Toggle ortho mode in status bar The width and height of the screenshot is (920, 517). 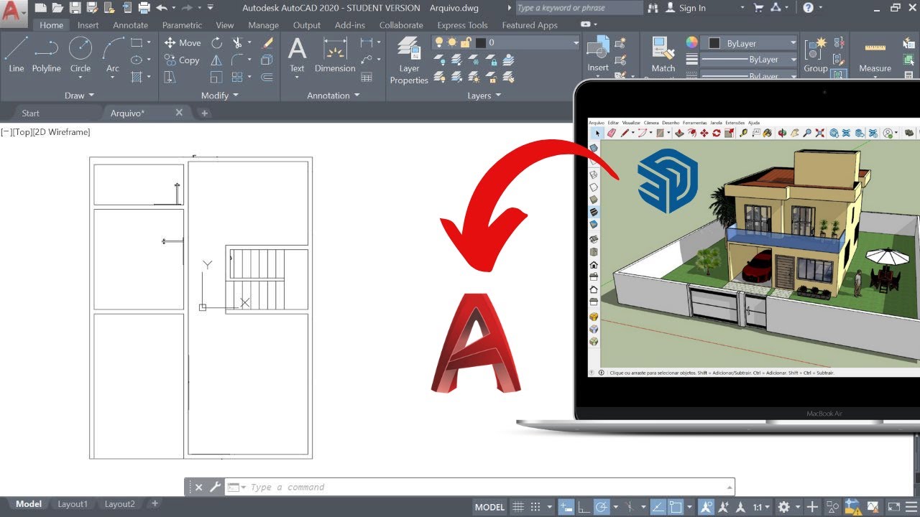[x=584, y=507]
